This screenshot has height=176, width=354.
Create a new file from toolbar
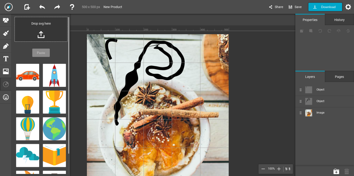tap(27, 7)
